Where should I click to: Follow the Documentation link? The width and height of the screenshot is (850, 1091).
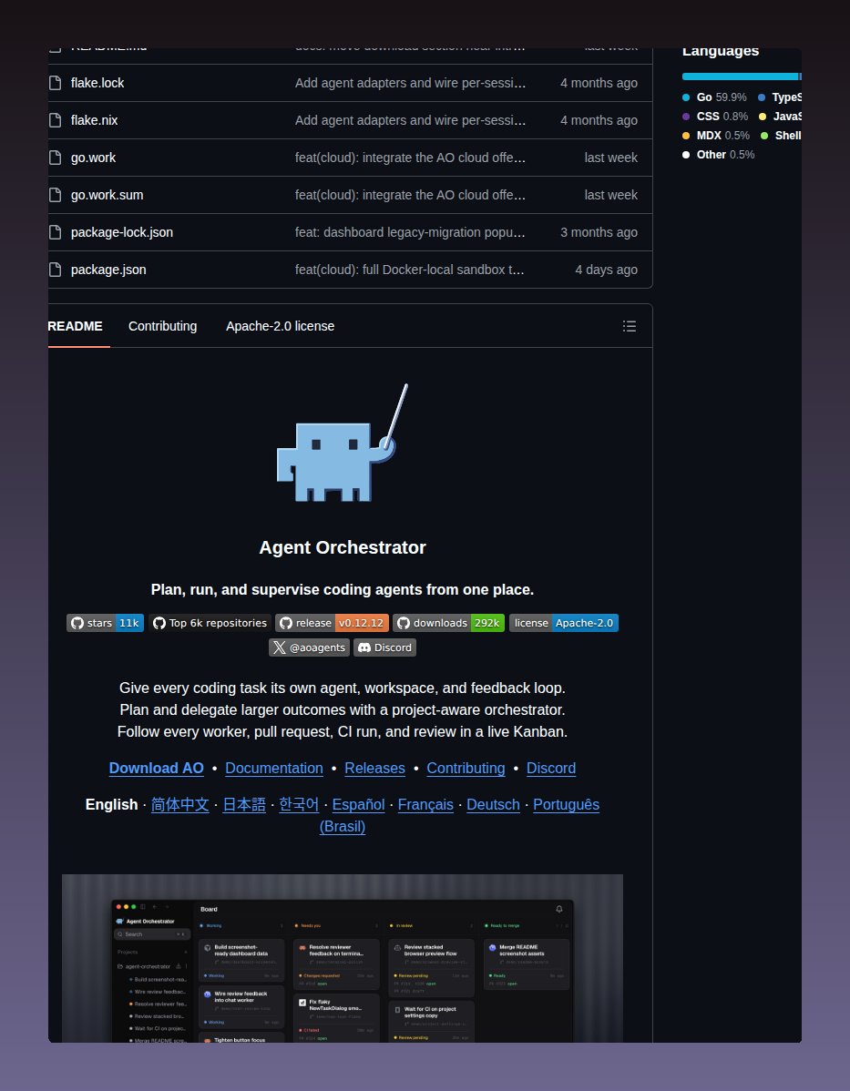click(x=274, y=768)
